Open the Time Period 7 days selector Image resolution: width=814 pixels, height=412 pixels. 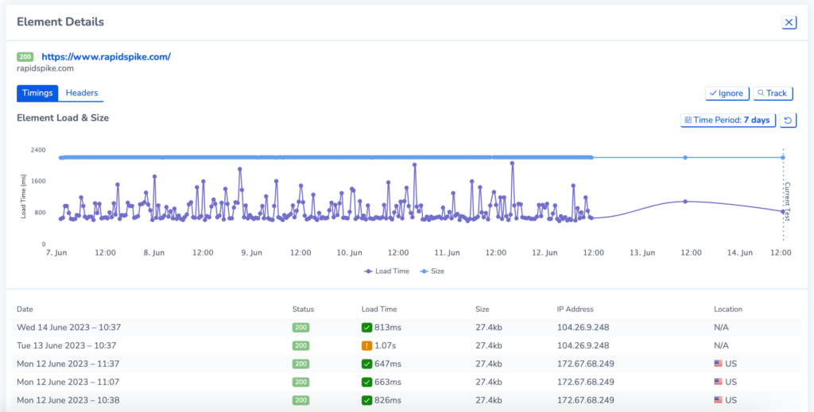pyautogui.click(x=728, y=120)
